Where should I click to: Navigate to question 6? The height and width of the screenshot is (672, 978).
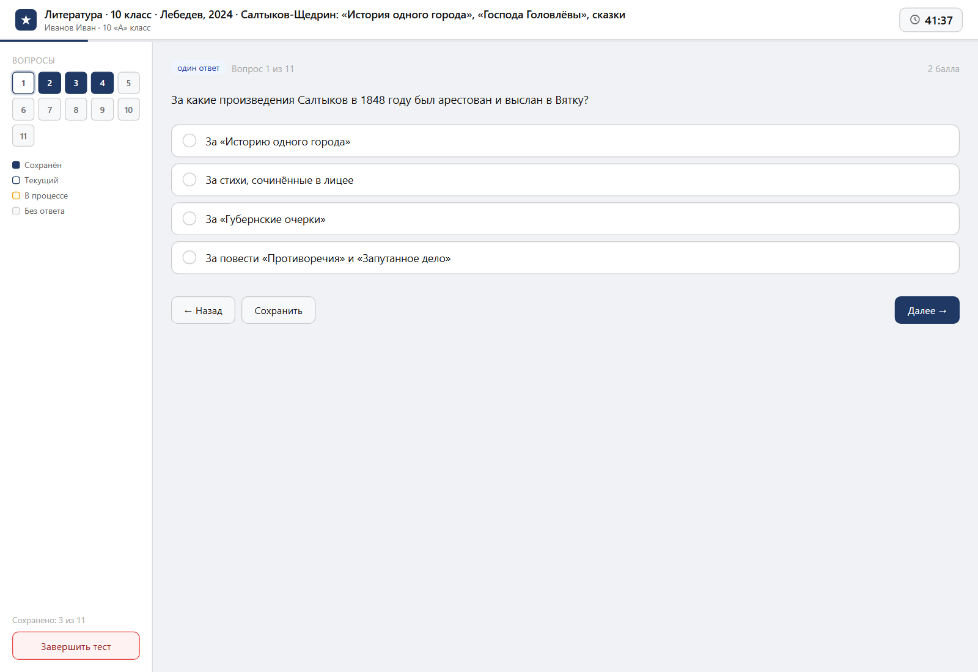coord(23,109)
